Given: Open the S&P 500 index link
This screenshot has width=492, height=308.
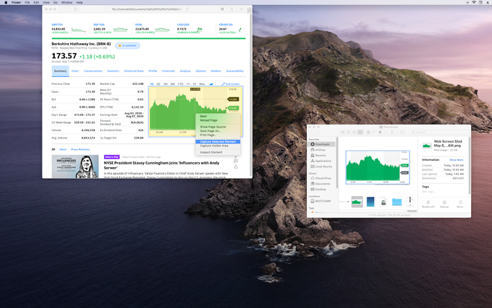Looking at the screenshot, I should click(99, 25).
